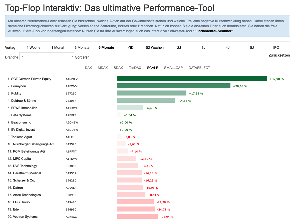This screenshot has height=221, width=294.
Task: Click the green +37,90 % performance bar
Action: (192, 78)
